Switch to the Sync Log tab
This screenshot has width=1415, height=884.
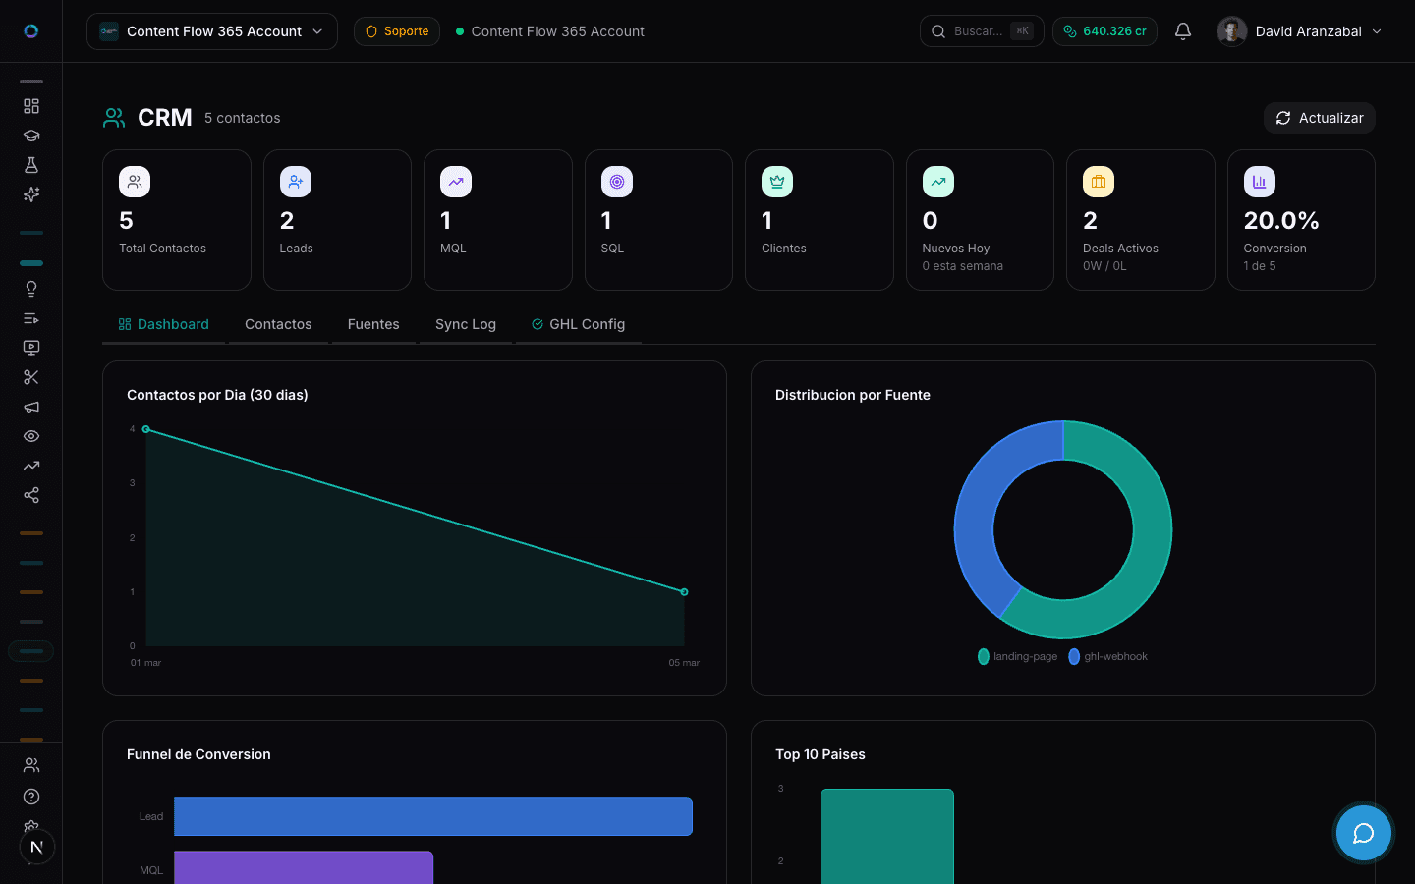(x=466, y=324)
